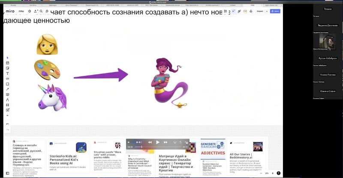Open the templates tool
Screen dimensions: 343x178
click(7, 63)
